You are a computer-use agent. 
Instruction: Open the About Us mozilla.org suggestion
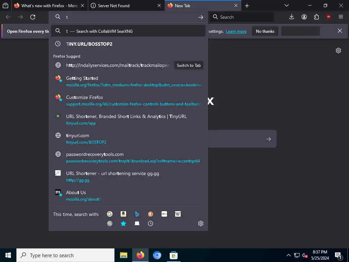128,195
